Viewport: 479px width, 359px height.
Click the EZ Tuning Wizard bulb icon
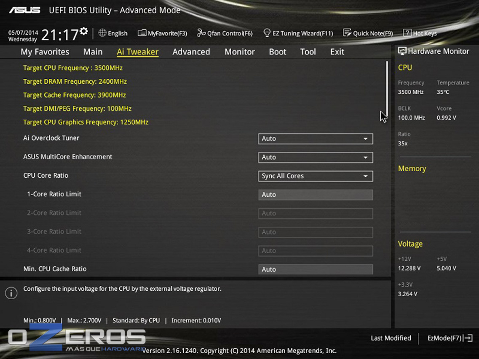267,33
